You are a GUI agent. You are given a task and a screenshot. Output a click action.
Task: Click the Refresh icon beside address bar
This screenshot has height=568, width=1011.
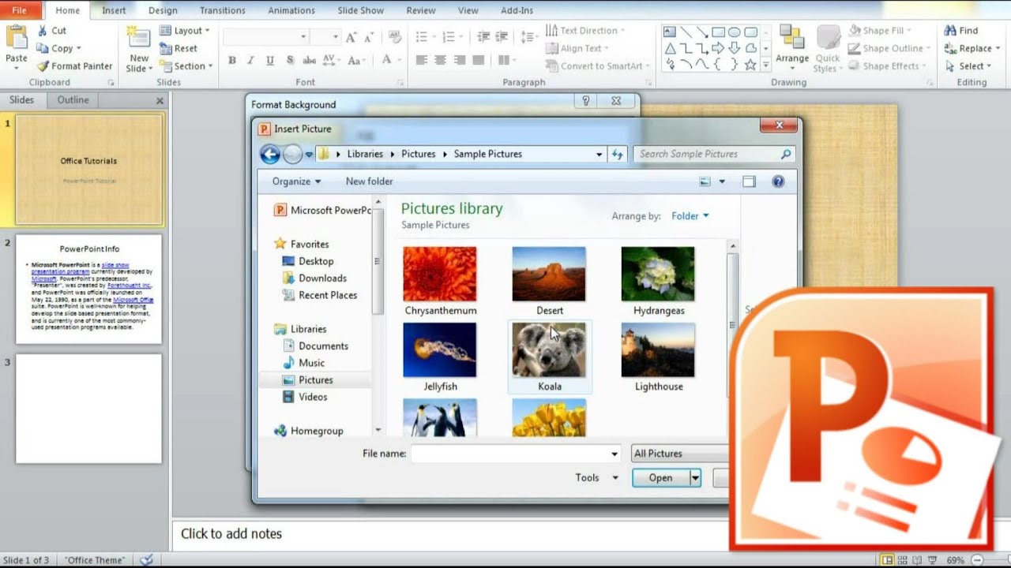click(618, 155)
